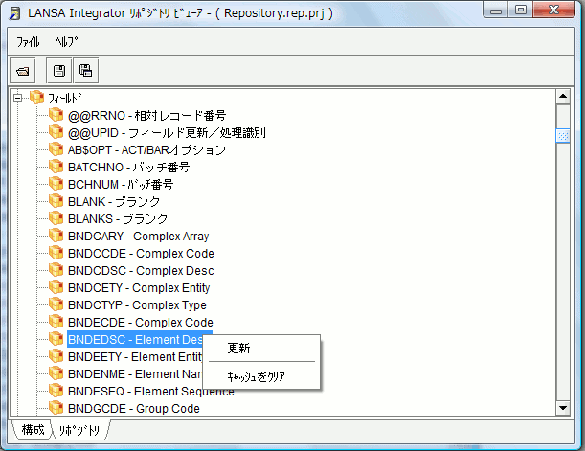Collapse the フィールド tree node
Image resolution: width=585 pixels, height=451 pixels.
click(17, 98)
